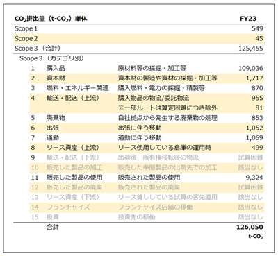Select the 廃棄物 value 853
Image resolution: width=278 pixels, height=256 pixels.
click(x=257, y=118)
